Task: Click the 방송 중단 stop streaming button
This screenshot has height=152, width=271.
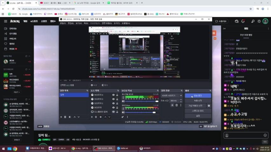Action: [x=198, y=95]
